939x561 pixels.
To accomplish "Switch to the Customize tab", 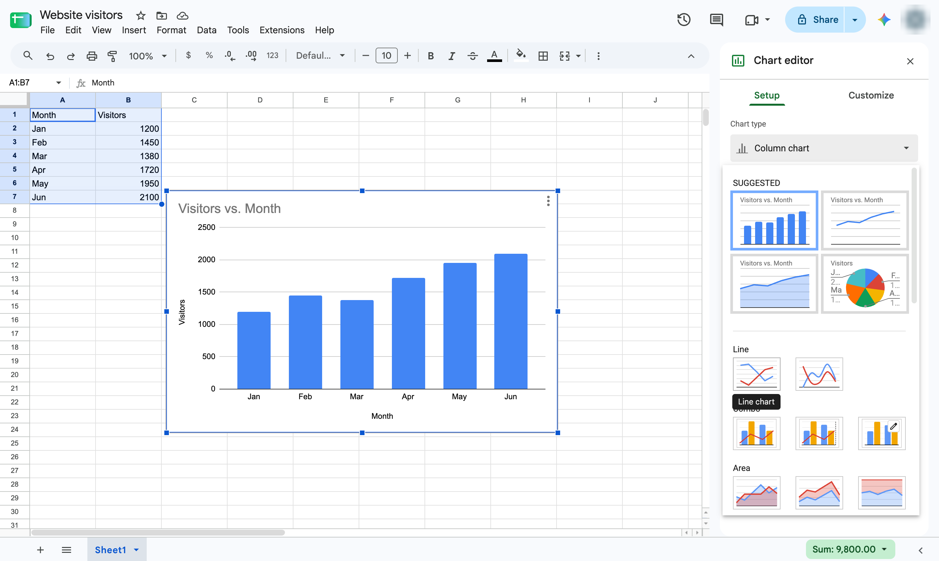I will [871, 95].
